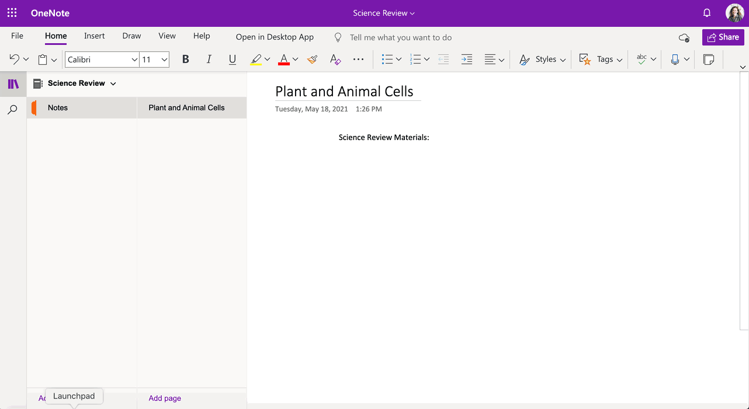This screenshot has width=749, height=409.
Task: Click the Tell me what you want field
Action: [x=400, y=37]
